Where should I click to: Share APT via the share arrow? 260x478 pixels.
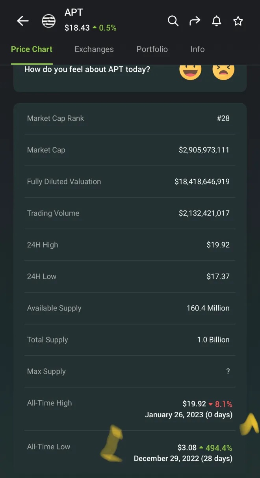195,21
